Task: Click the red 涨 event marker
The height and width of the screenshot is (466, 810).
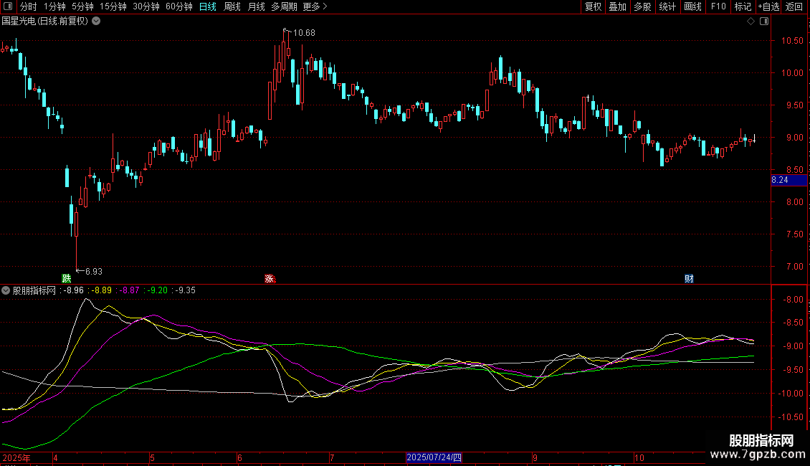Action: pos(270,278)
